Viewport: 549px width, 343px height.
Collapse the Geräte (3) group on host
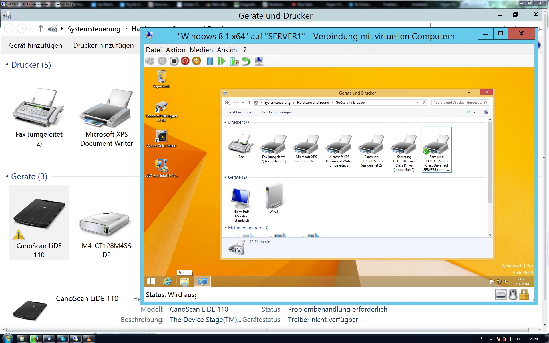(7, 176)
